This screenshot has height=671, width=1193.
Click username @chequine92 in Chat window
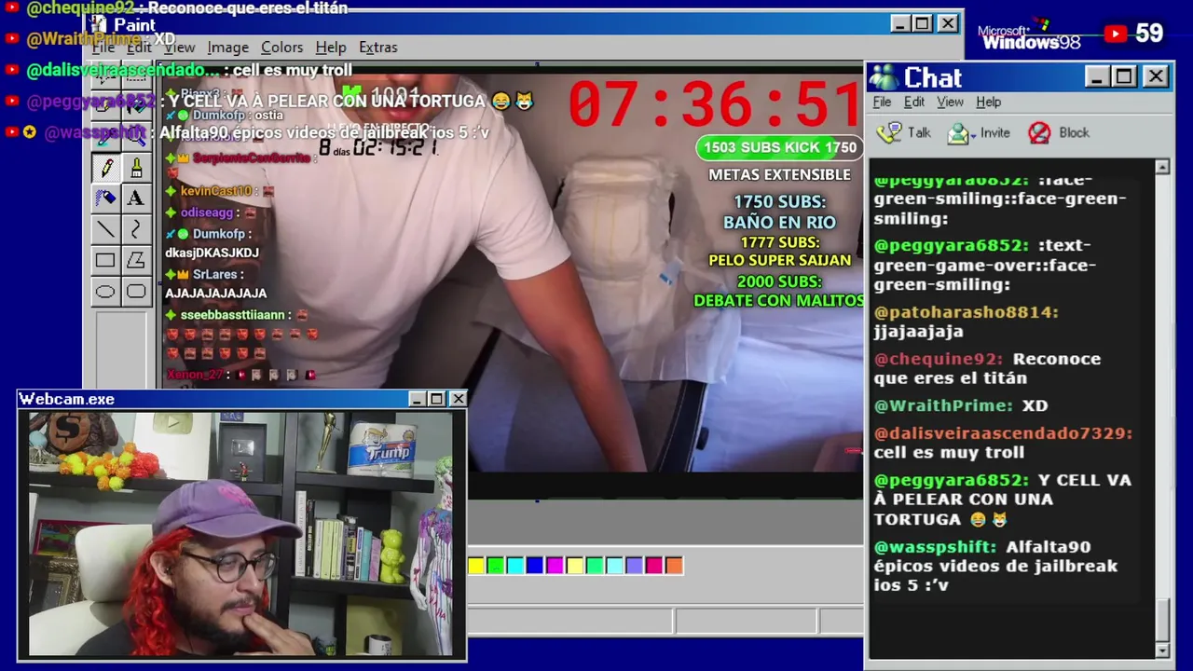[939, 359]
